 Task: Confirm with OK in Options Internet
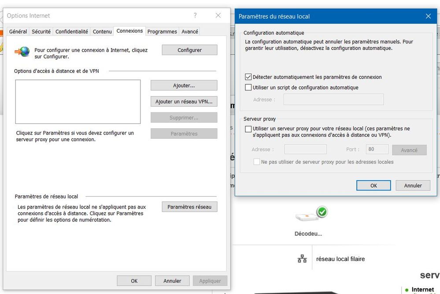click(134, 281)
